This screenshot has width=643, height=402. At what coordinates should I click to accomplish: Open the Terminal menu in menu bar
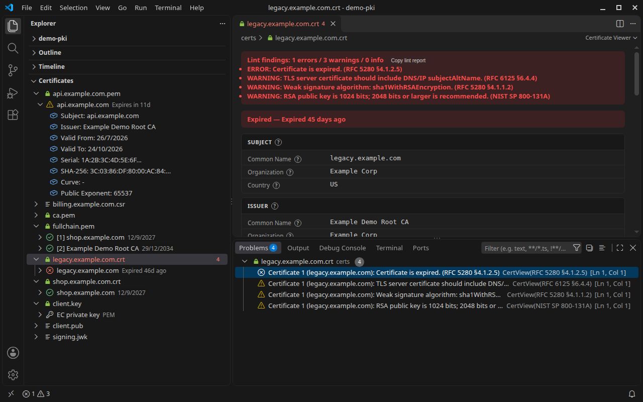point(168,8)
